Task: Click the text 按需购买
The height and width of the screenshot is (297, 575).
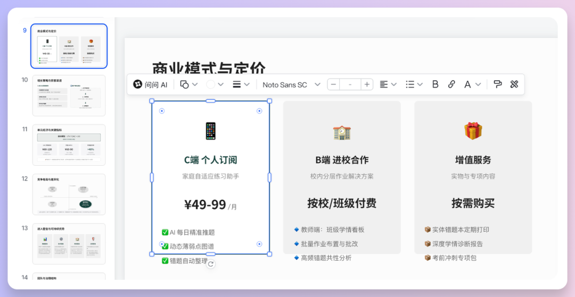Action: (x=473, y=203)
